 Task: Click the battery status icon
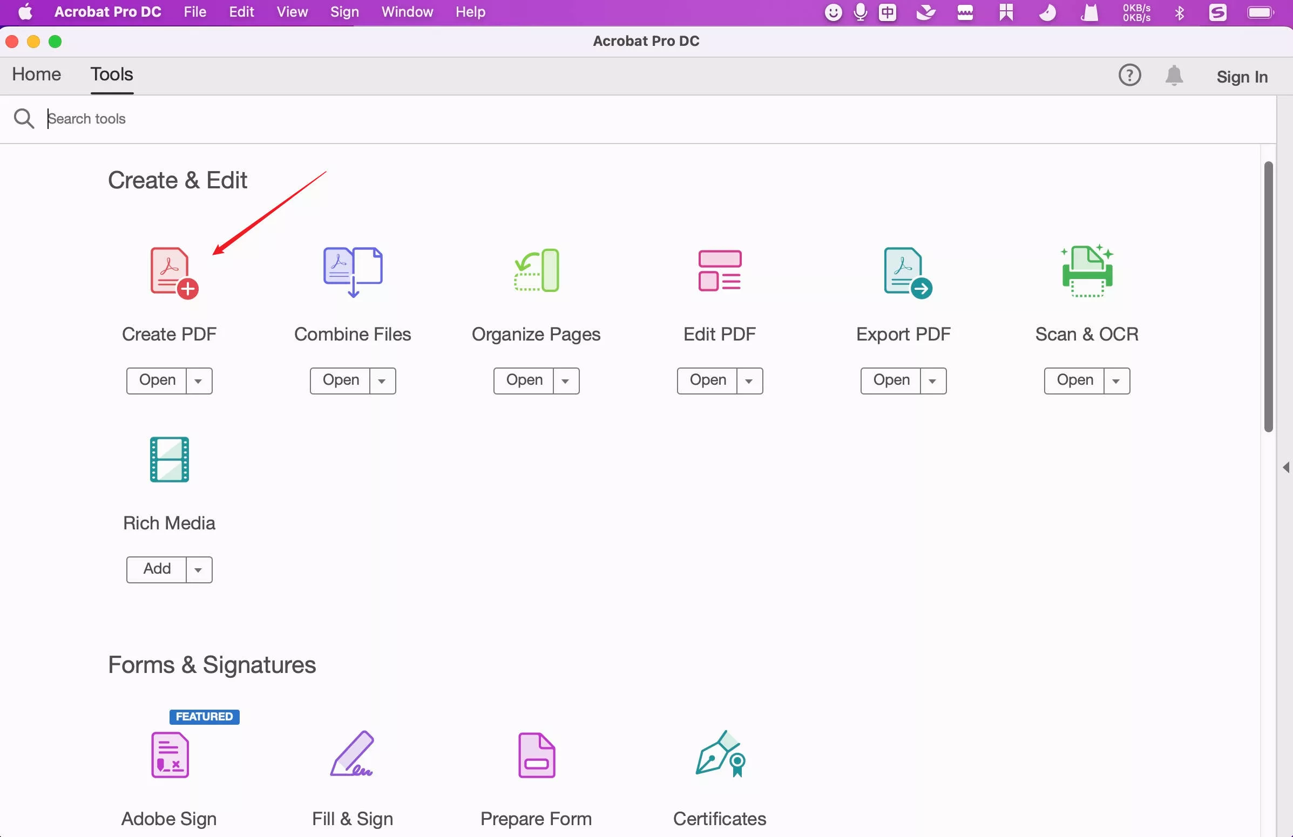[x=1261, y=12]
